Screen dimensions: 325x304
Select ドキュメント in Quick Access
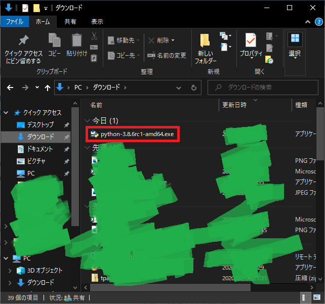point(35,149)
